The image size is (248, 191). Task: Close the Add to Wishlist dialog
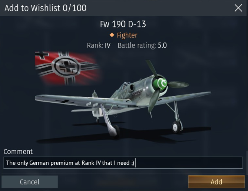(238, 8)
